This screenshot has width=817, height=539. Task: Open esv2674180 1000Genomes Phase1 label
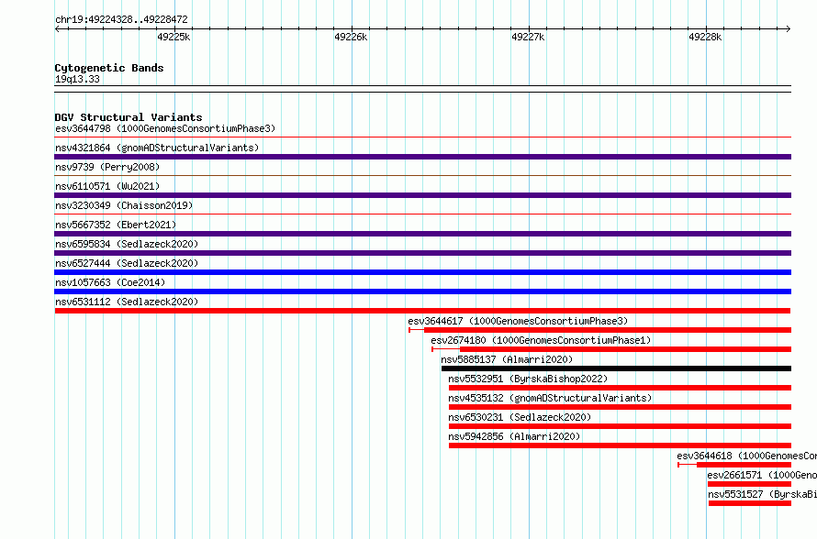(x=541, y=340)
